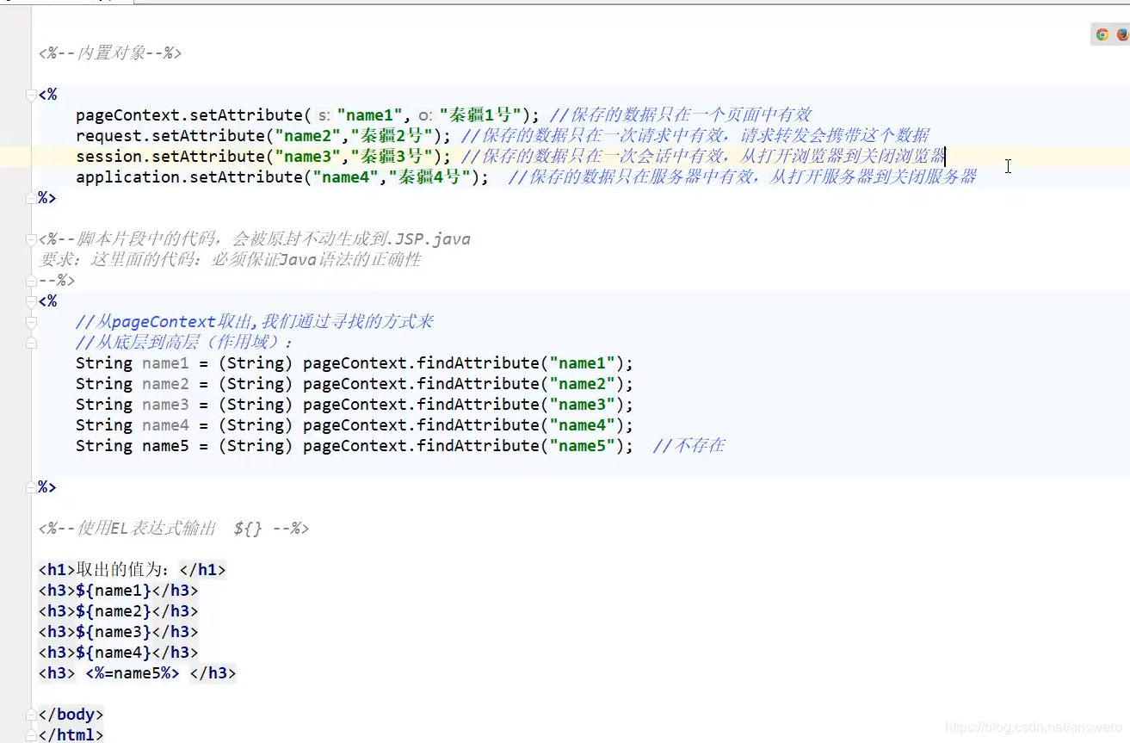
Task: Click the ${name3} EL expression
Action: 114,632
